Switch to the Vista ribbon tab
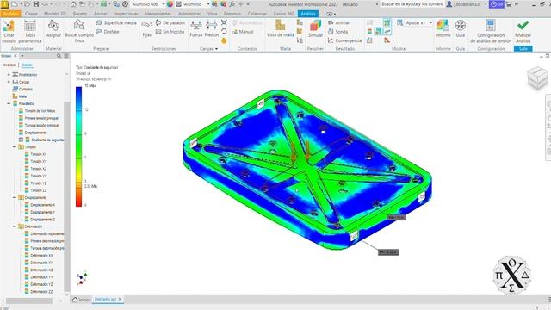The image size is (551, 310). (x=213, y=14)
